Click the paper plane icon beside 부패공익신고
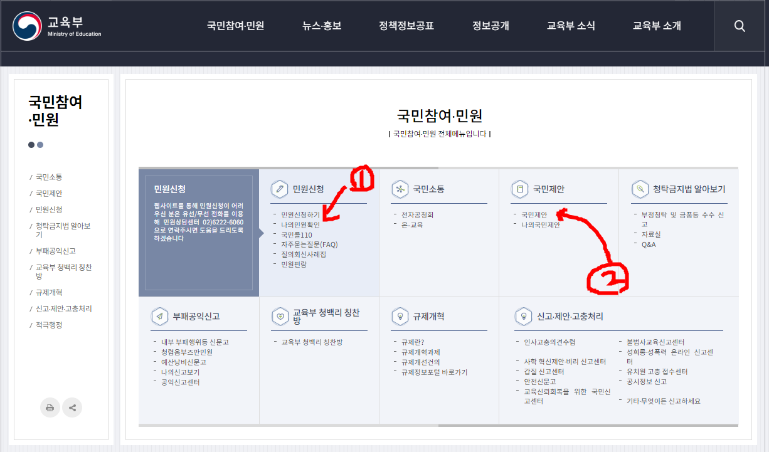769x452 pixels. click(160, 316)
